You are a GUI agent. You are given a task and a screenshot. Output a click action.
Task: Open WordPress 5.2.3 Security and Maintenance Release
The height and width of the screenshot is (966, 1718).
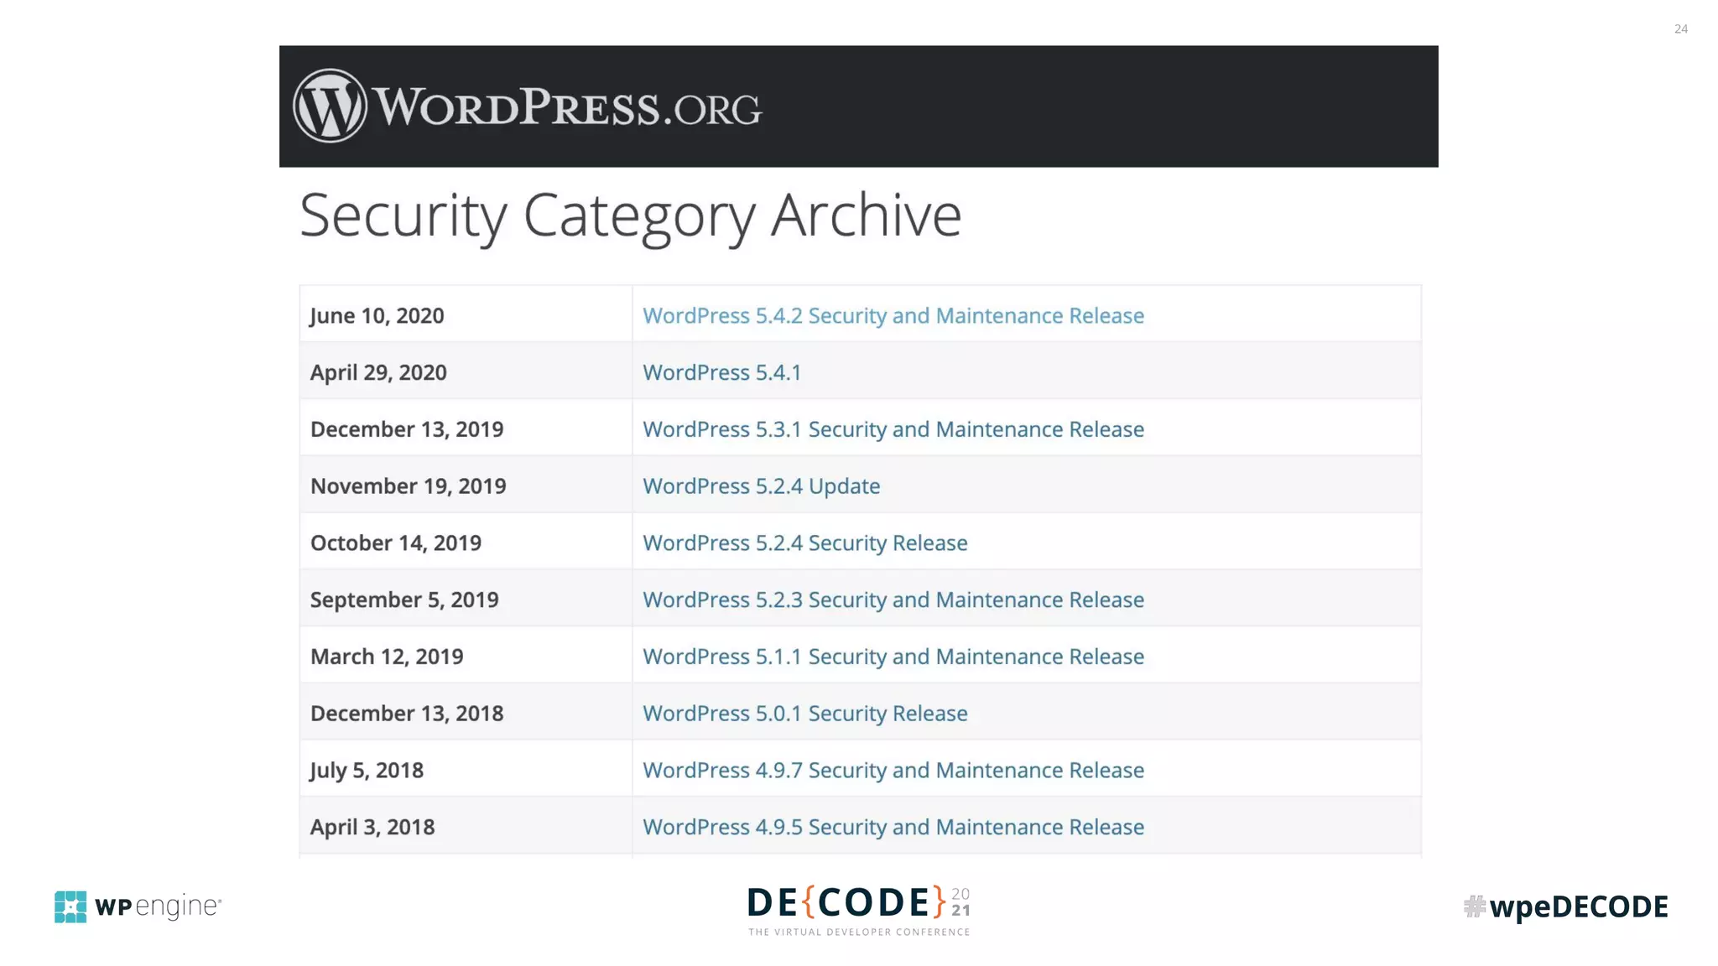pos(893,600)
